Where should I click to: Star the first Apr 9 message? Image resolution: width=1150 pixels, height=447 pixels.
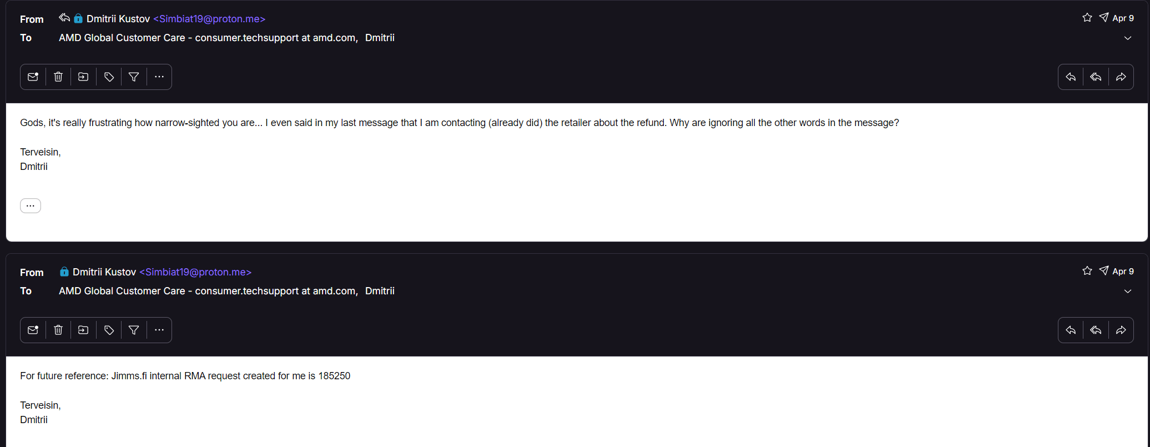pos(1087,18)
